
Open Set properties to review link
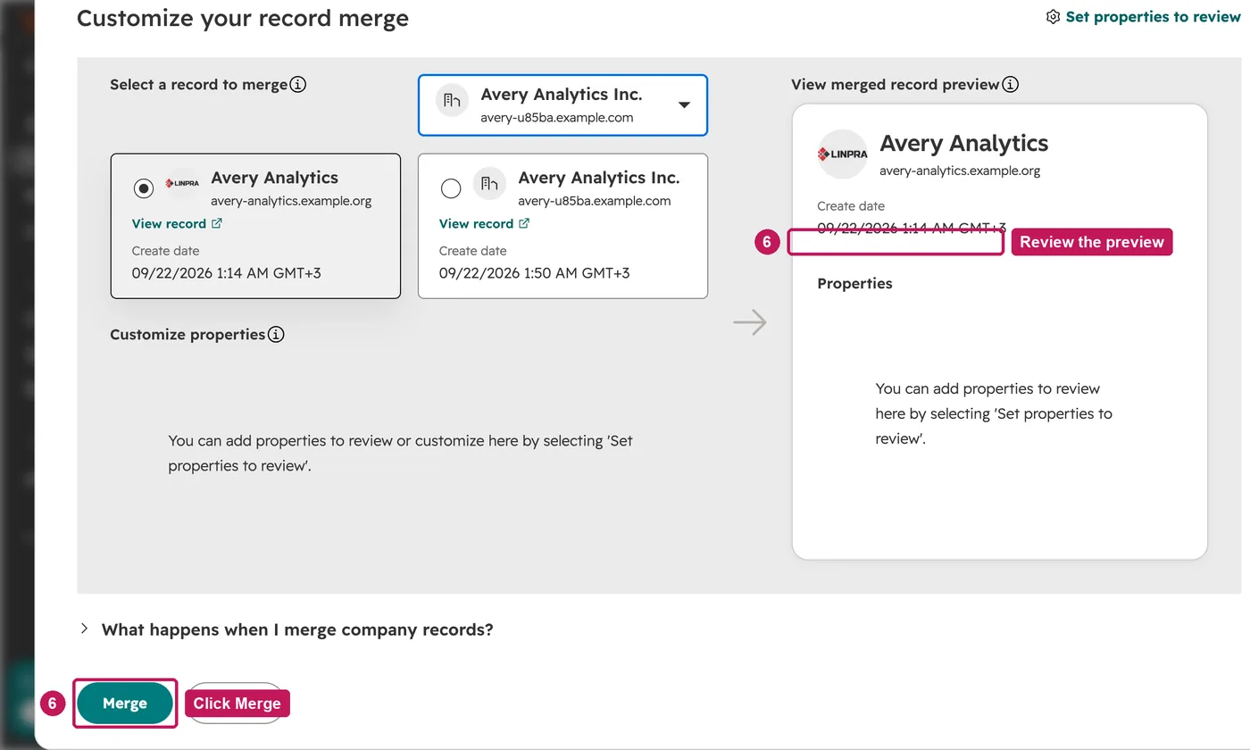pyautogui.click(x=1153, y=17)
